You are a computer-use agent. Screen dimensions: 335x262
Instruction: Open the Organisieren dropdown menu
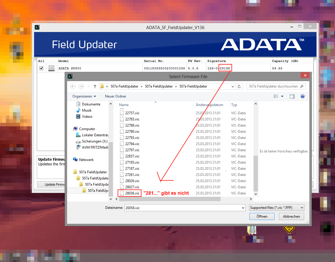[x=84, y=96]
